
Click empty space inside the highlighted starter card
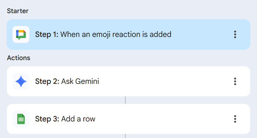[x=200, y=34]
